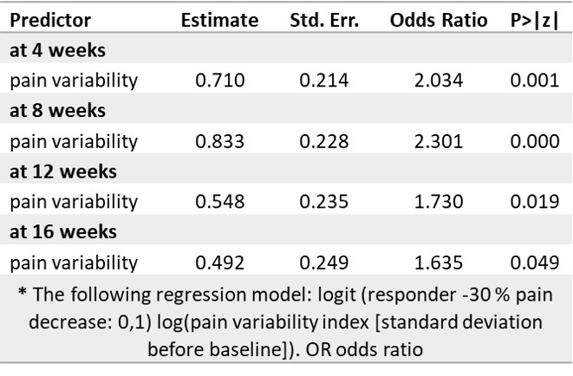
Task: Click the 'at 8 weeks' row heading
Action: [57, 111]
